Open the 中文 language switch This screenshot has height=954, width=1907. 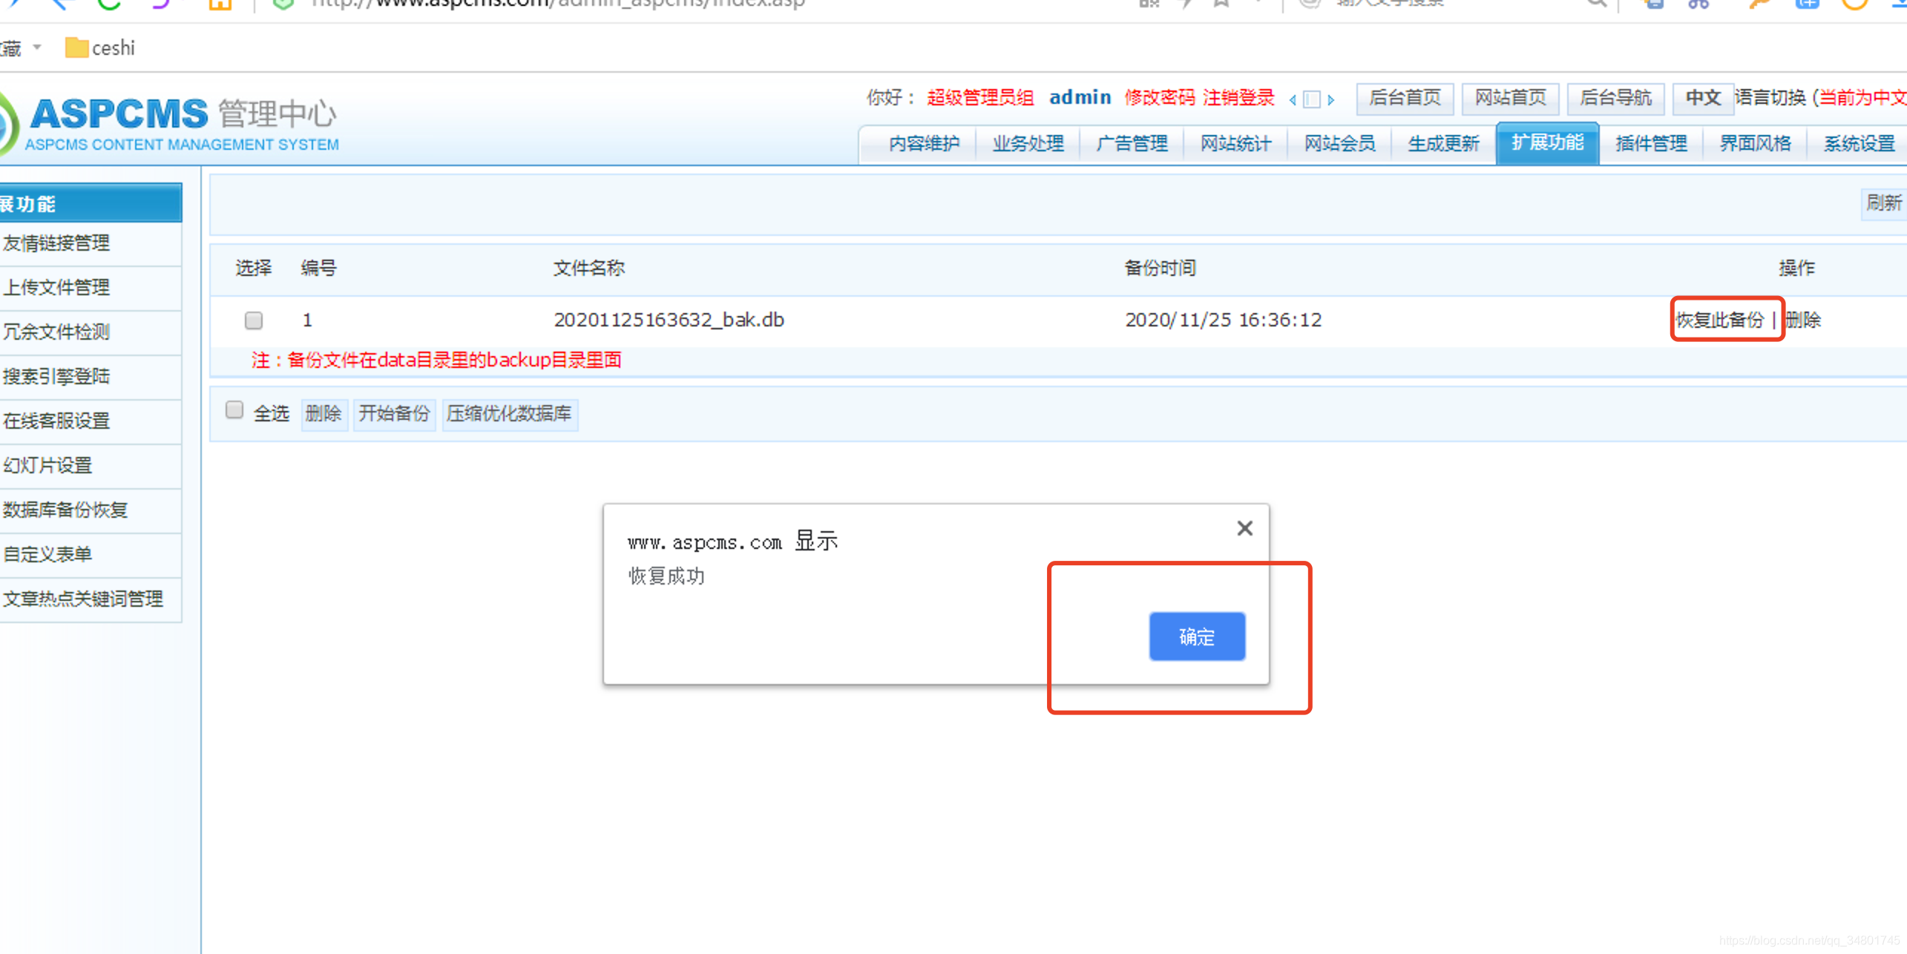(1702, 98)
